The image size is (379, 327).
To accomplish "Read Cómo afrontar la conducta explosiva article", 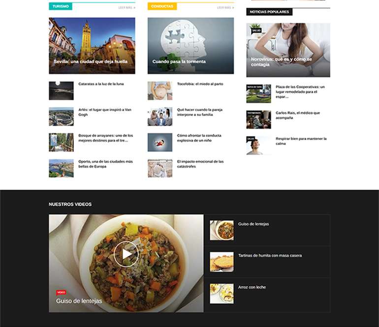I will point(199,137).
